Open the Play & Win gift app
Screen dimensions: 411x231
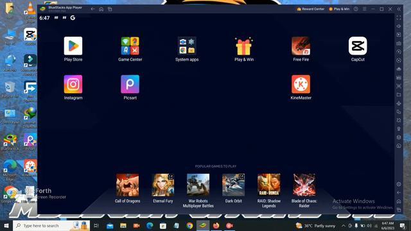pyautogui.click(x=244, y=46)
